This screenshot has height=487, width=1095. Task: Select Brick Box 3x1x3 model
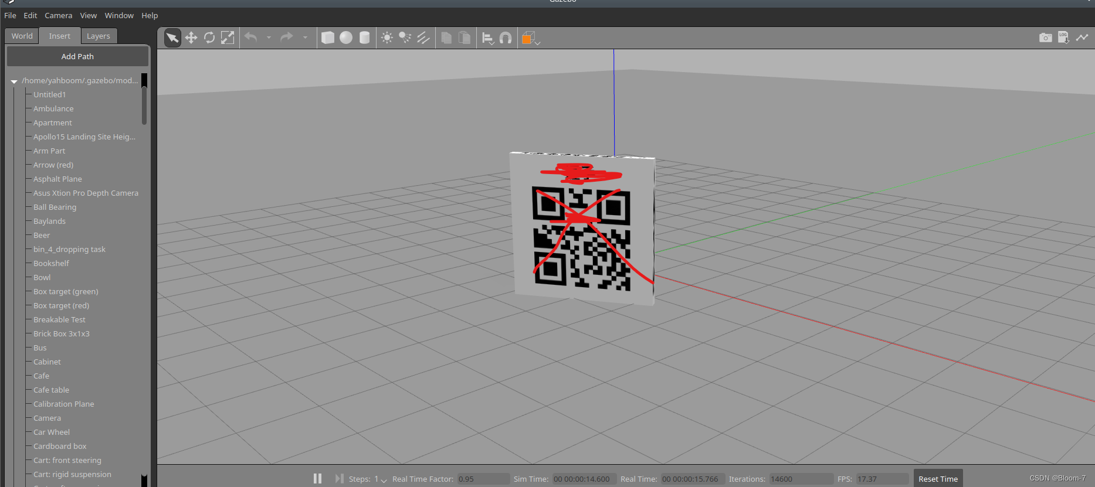pyautogui.click(x=62, y=333)
